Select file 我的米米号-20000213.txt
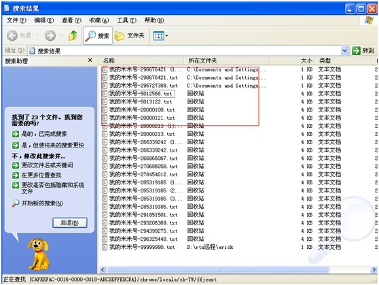 142,134
